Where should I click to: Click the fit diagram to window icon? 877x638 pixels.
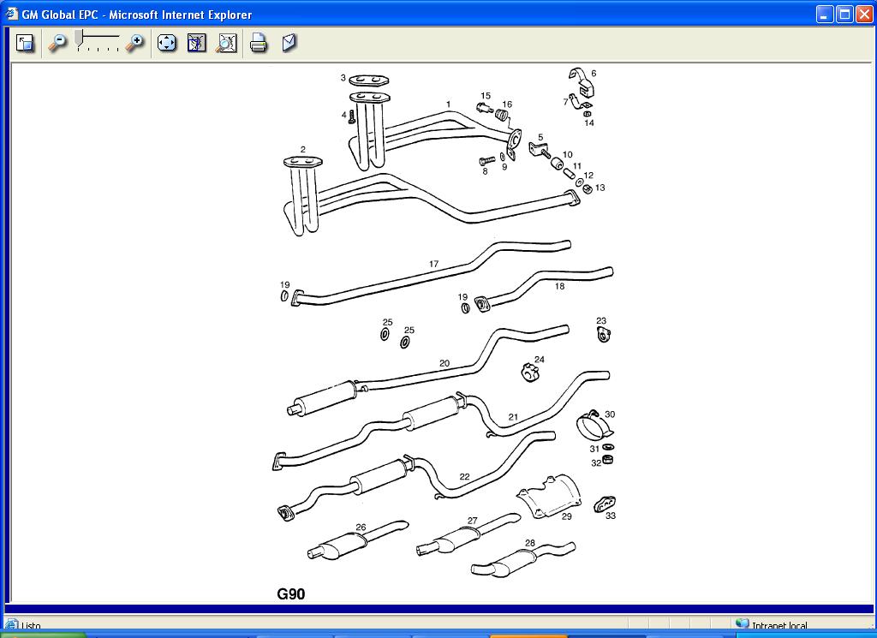[197, 43]
